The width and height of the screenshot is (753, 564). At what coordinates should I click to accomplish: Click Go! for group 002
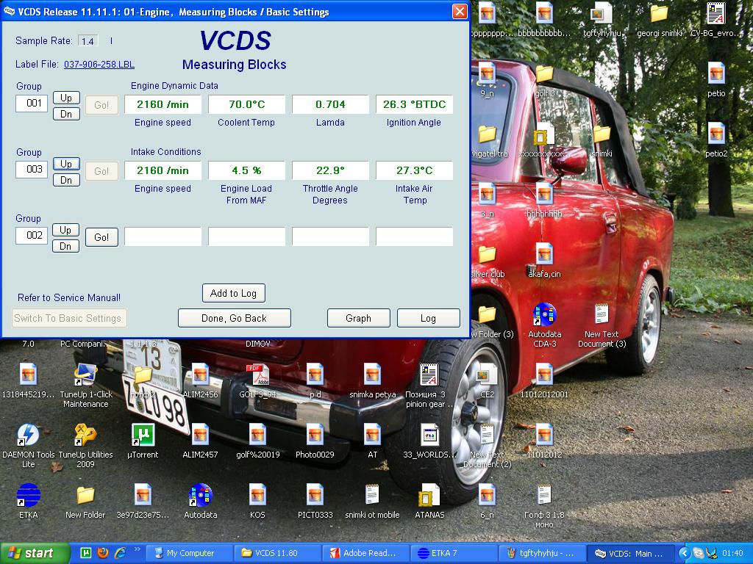pos(101,237)
